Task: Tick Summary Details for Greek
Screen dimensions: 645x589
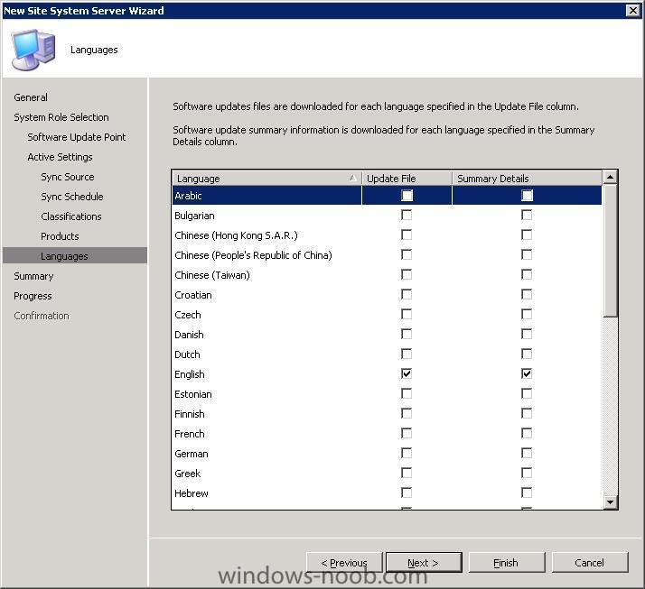Action: [x=527, y=473]
